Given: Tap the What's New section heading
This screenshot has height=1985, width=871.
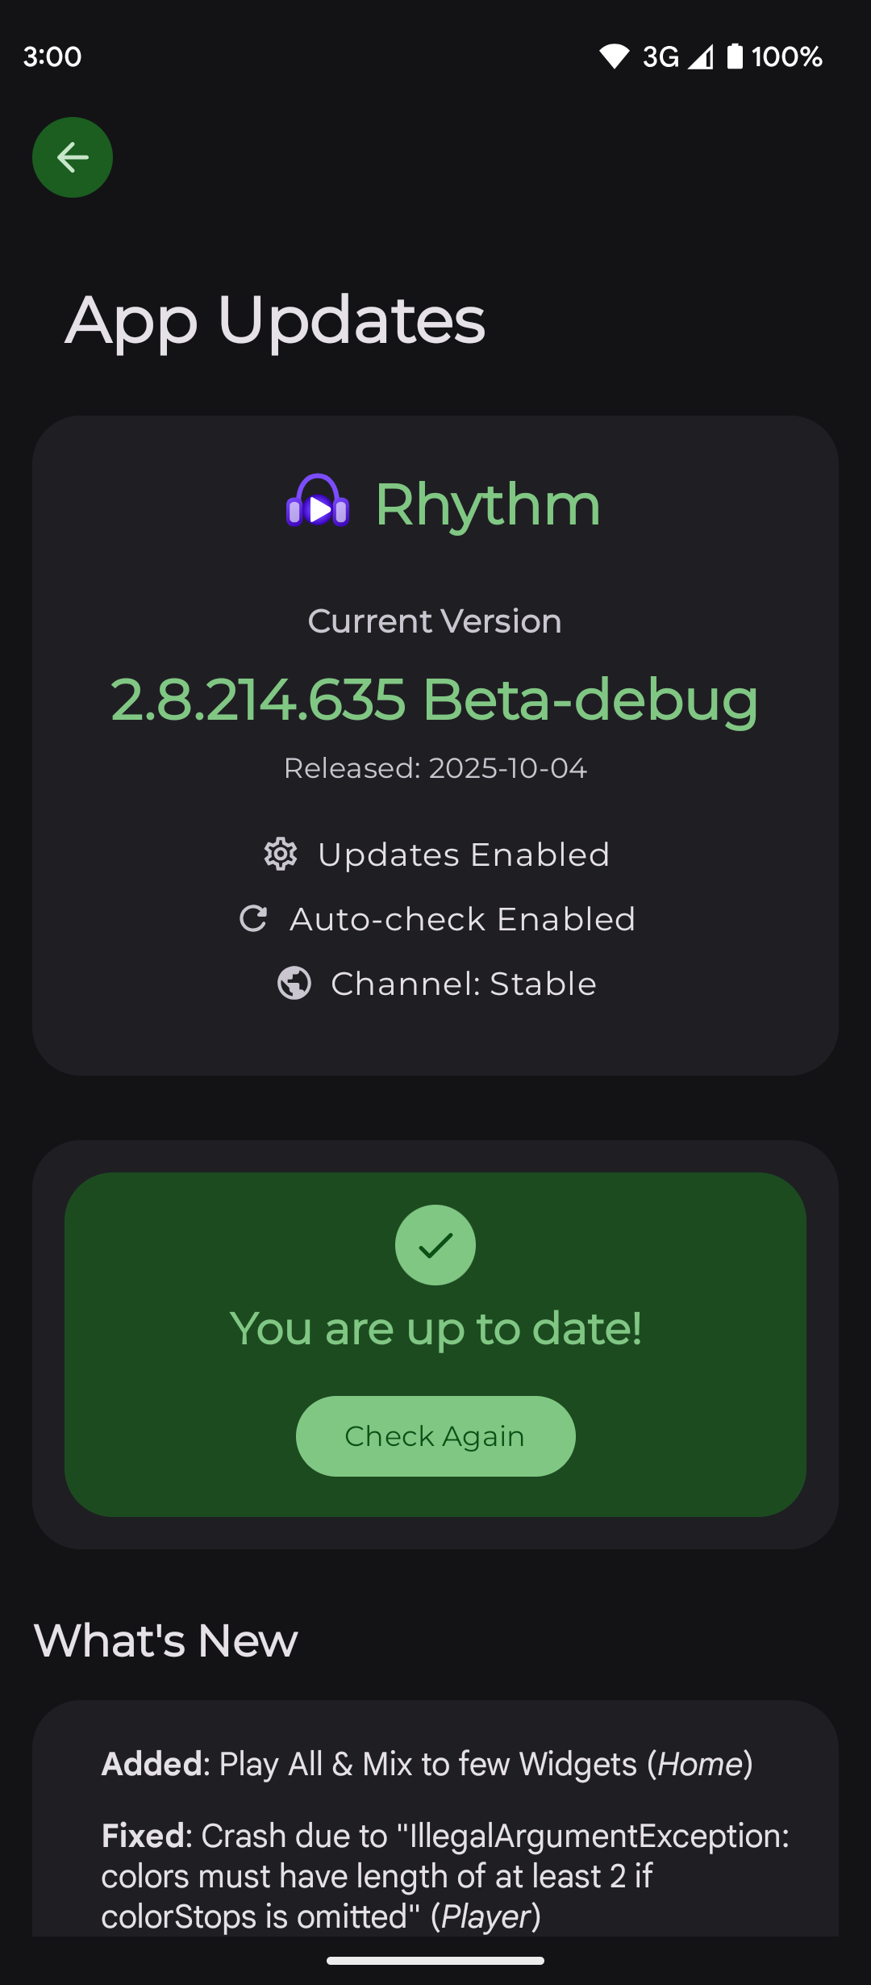Looking at the screenshot, I should click(x=166, y=1640).
